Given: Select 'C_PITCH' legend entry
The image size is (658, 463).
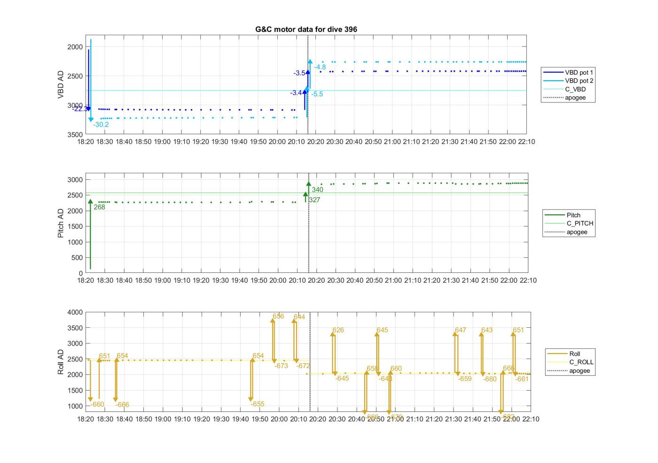Looking at the screenshot, I should tap(569, 224).
